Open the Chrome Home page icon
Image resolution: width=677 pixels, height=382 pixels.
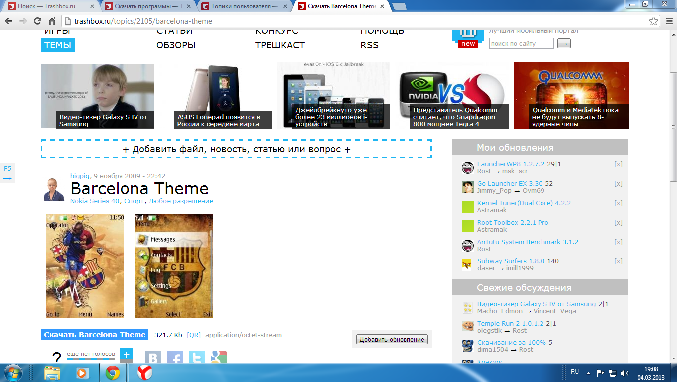click(x=52, y=21)
